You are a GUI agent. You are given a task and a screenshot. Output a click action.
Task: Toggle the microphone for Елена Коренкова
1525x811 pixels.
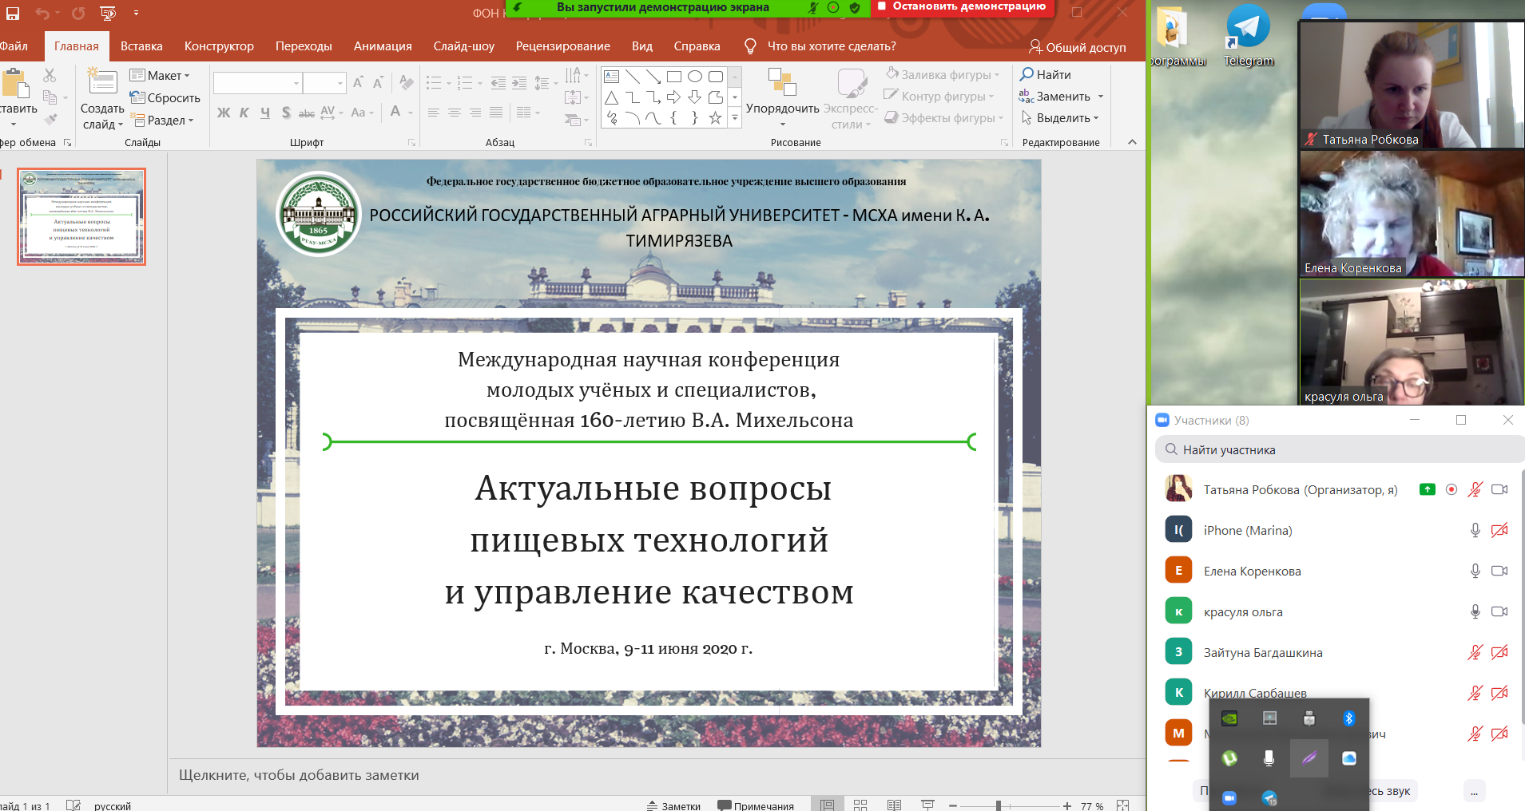1475,571
